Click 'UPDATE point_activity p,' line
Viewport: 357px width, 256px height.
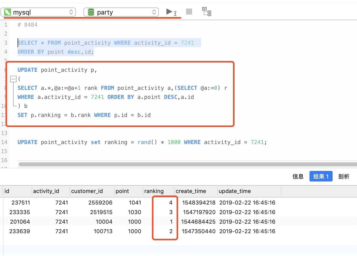coord(57,70)
